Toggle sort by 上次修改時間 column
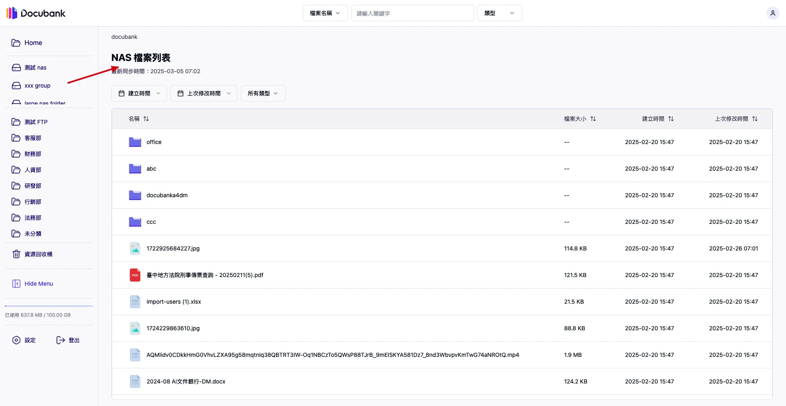The image size is (786, 406). pos(755,119)
